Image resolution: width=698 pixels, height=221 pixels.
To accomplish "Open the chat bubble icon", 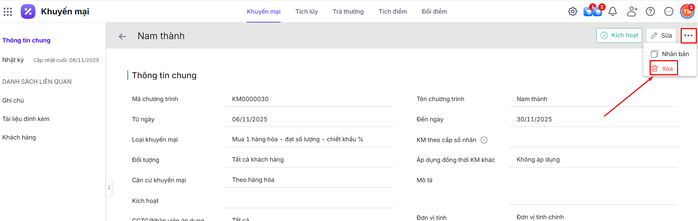I will pyautogui.click(x=669, y=12).
